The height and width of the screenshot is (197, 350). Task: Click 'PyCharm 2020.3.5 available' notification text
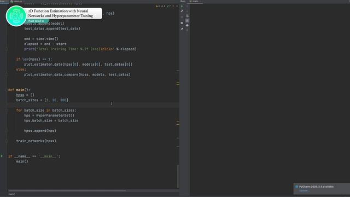coord(316,187)
